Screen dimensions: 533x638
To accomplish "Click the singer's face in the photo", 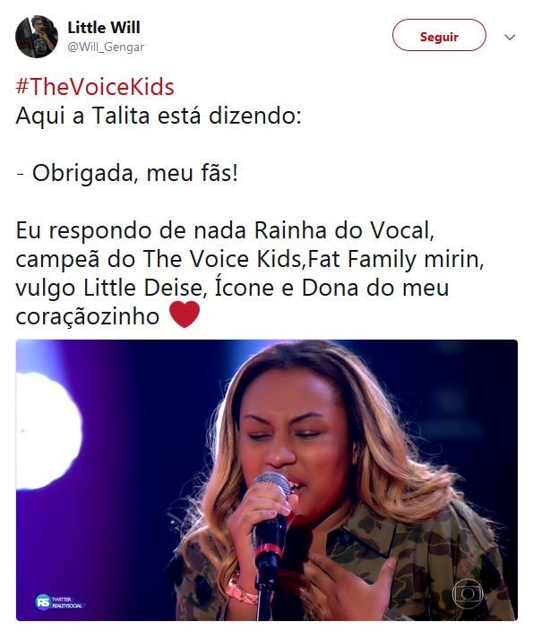I will pos(295,437).
